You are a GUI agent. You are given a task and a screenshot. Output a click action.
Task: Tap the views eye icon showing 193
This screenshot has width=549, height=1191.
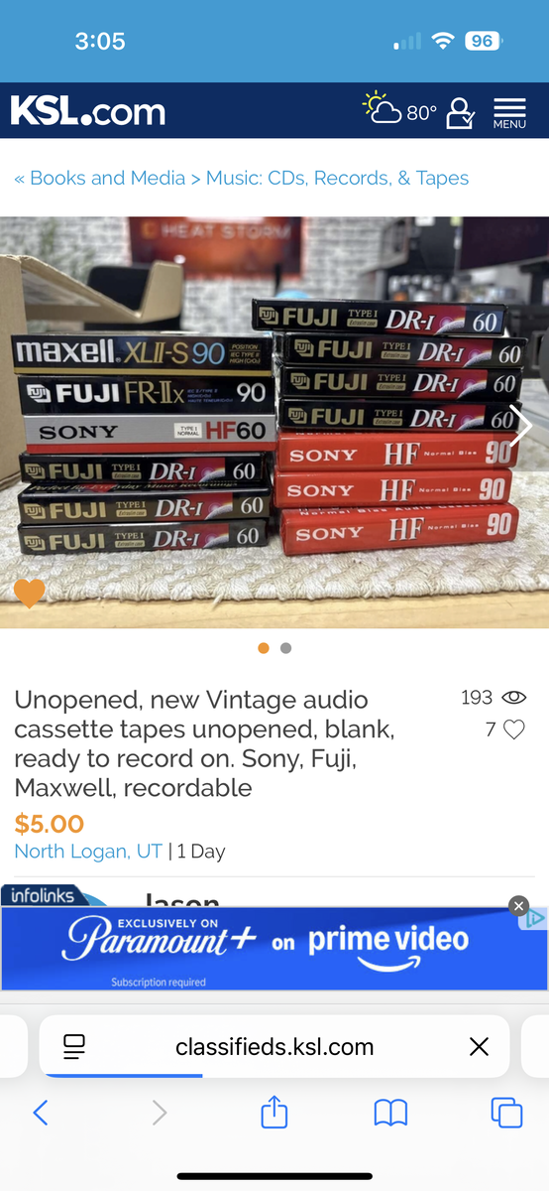click(513, 698)
